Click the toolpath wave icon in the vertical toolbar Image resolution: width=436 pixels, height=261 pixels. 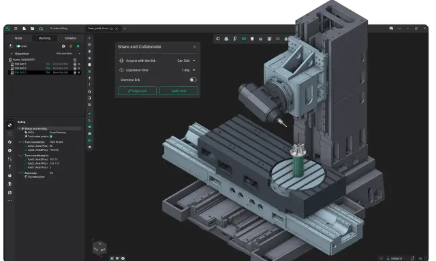pyautogui.click(x=89, y=120)
